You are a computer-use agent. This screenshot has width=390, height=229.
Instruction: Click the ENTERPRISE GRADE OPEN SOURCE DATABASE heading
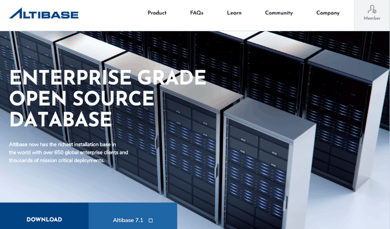point(107,98)
